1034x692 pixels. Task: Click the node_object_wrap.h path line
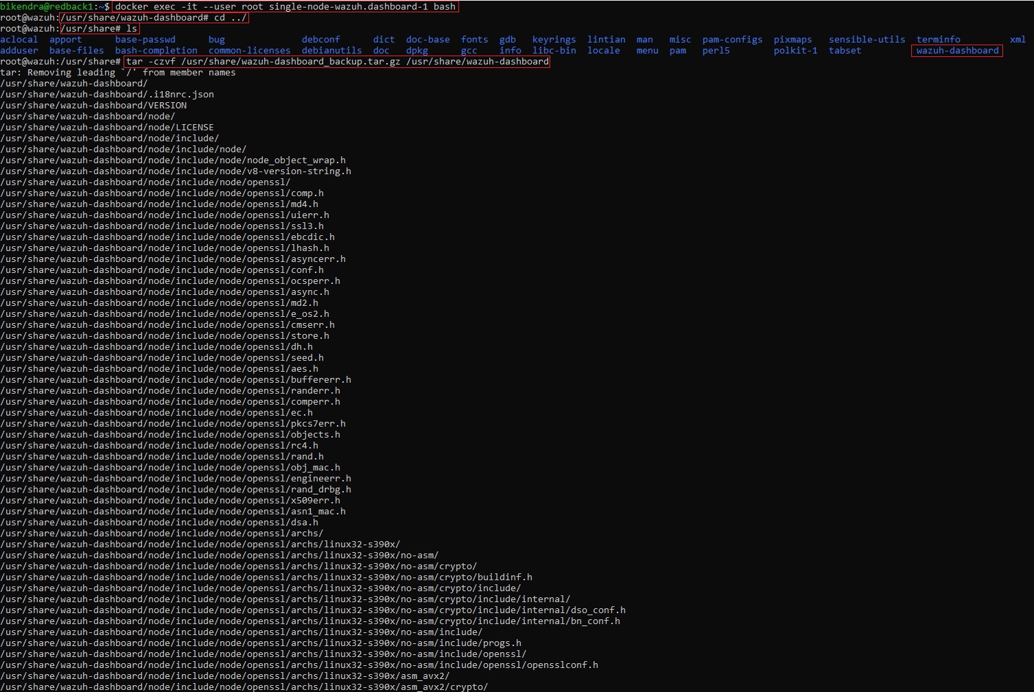173,160
